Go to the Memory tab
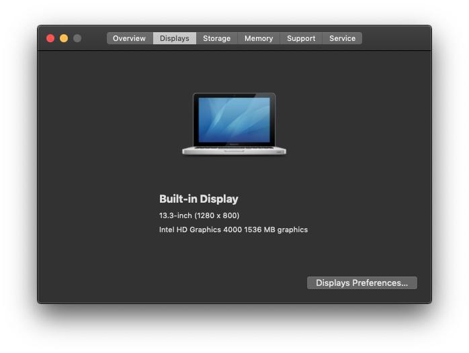 click(259, 38)
